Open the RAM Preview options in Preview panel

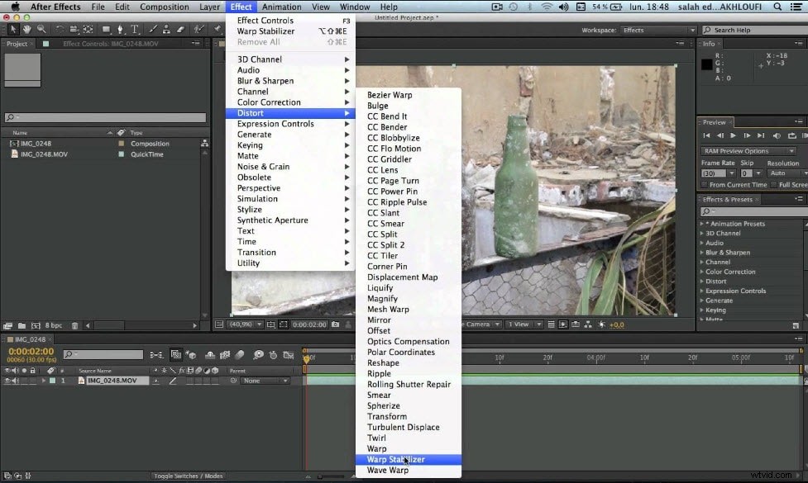click(x=747, y=150)
